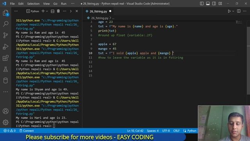Select the Python terminal label
Screen dimensions: 250x141
33,11
